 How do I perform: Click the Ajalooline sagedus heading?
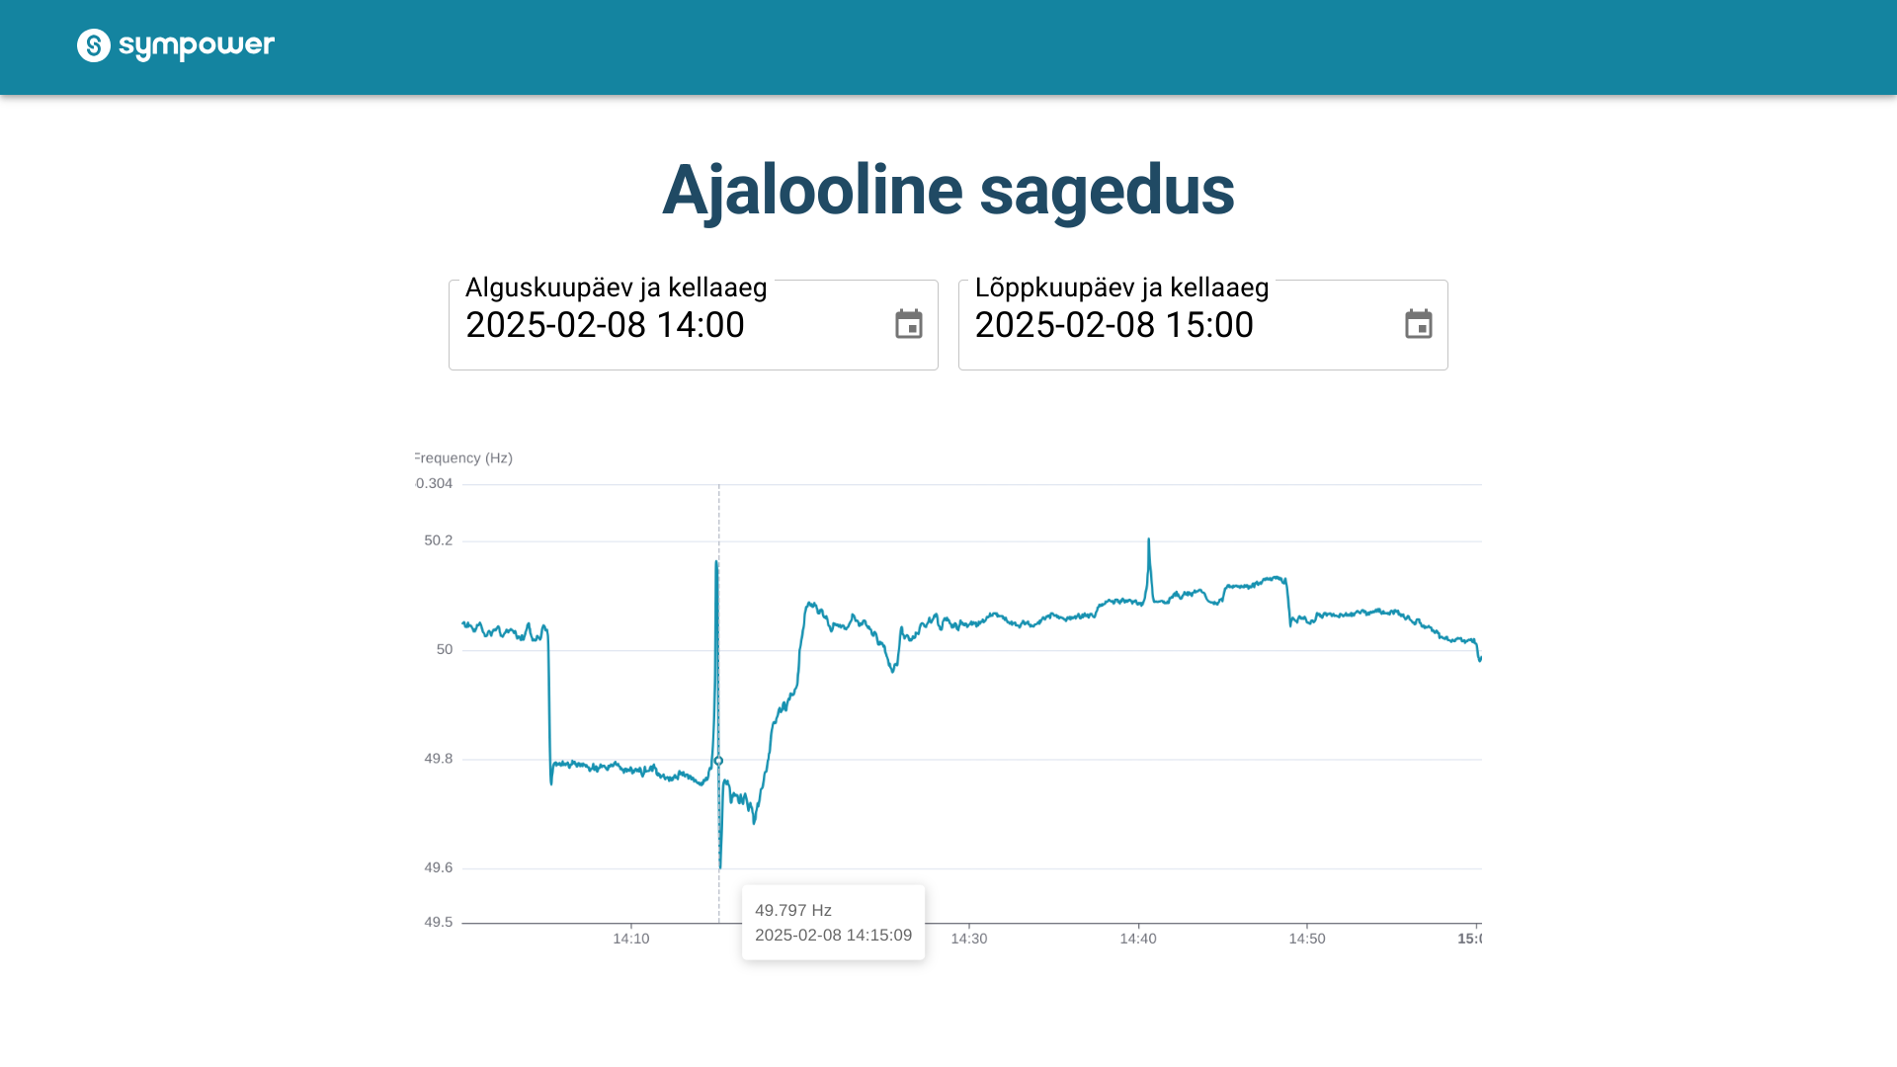point(948,190)
